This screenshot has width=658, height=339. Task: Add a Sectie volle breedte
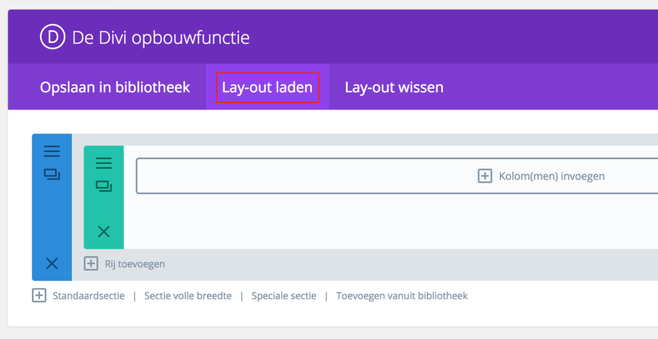[188, 296]
